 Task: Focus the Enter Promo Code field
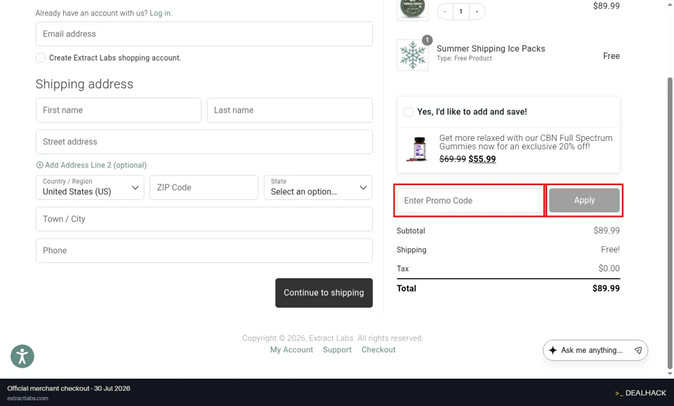click(470, 201)
